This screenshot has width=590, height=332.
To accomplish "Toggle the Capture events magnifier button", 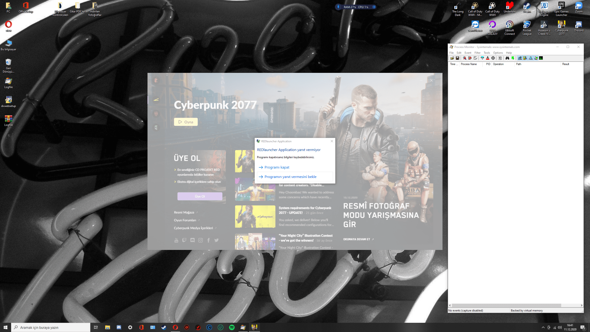I will click(465, 58).
